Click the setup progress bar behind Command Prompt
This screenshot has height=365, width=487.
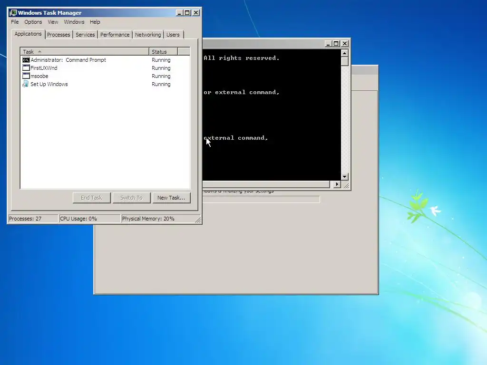click(x=261, y=199)
